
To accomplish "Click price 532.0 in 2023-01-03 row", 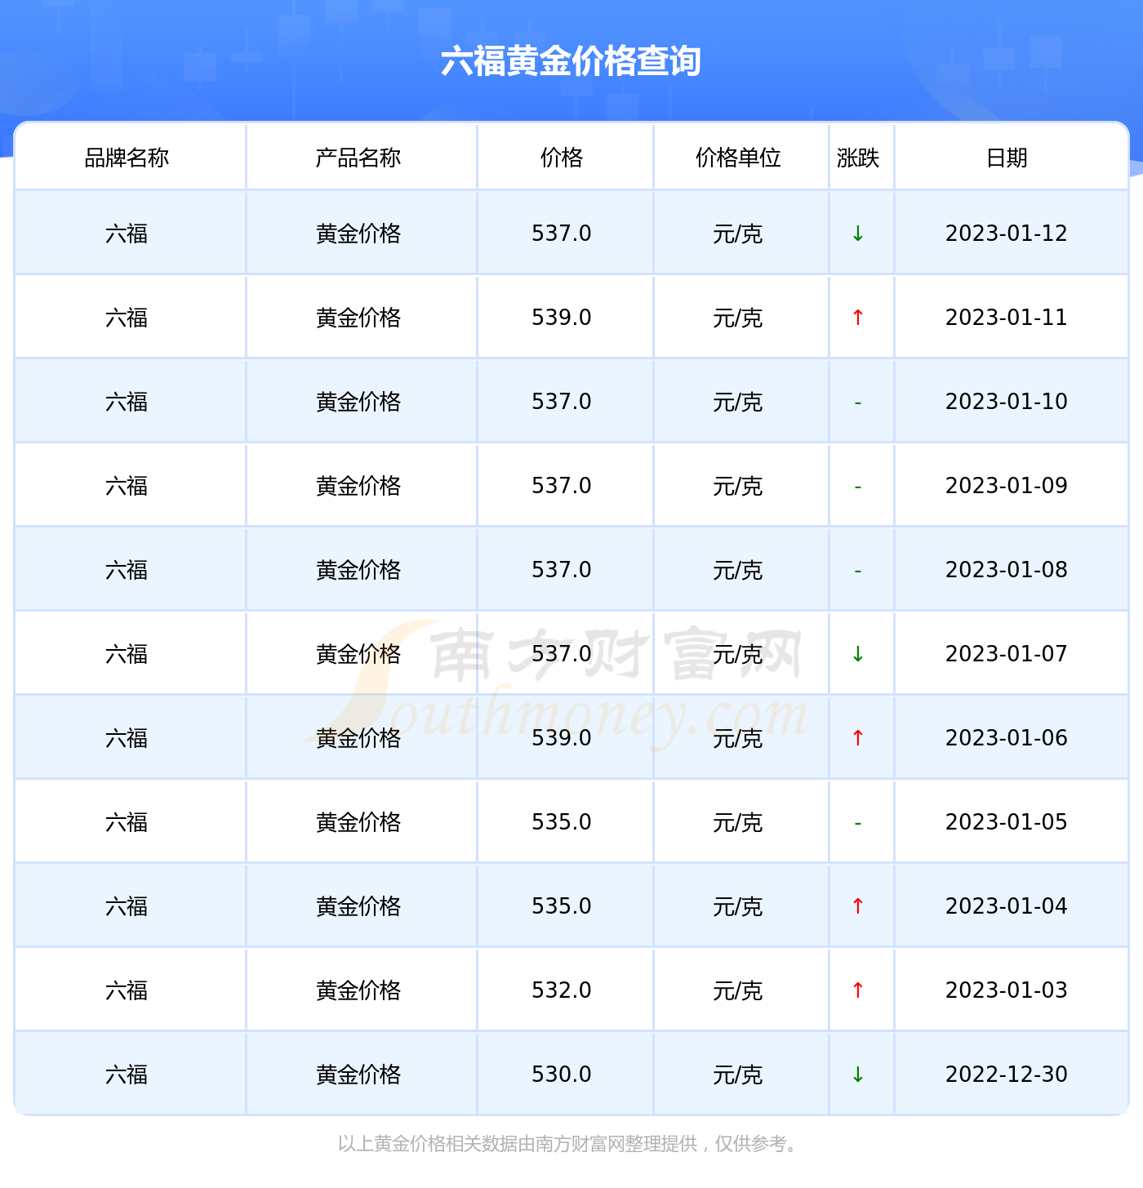I will pos(562,990).
